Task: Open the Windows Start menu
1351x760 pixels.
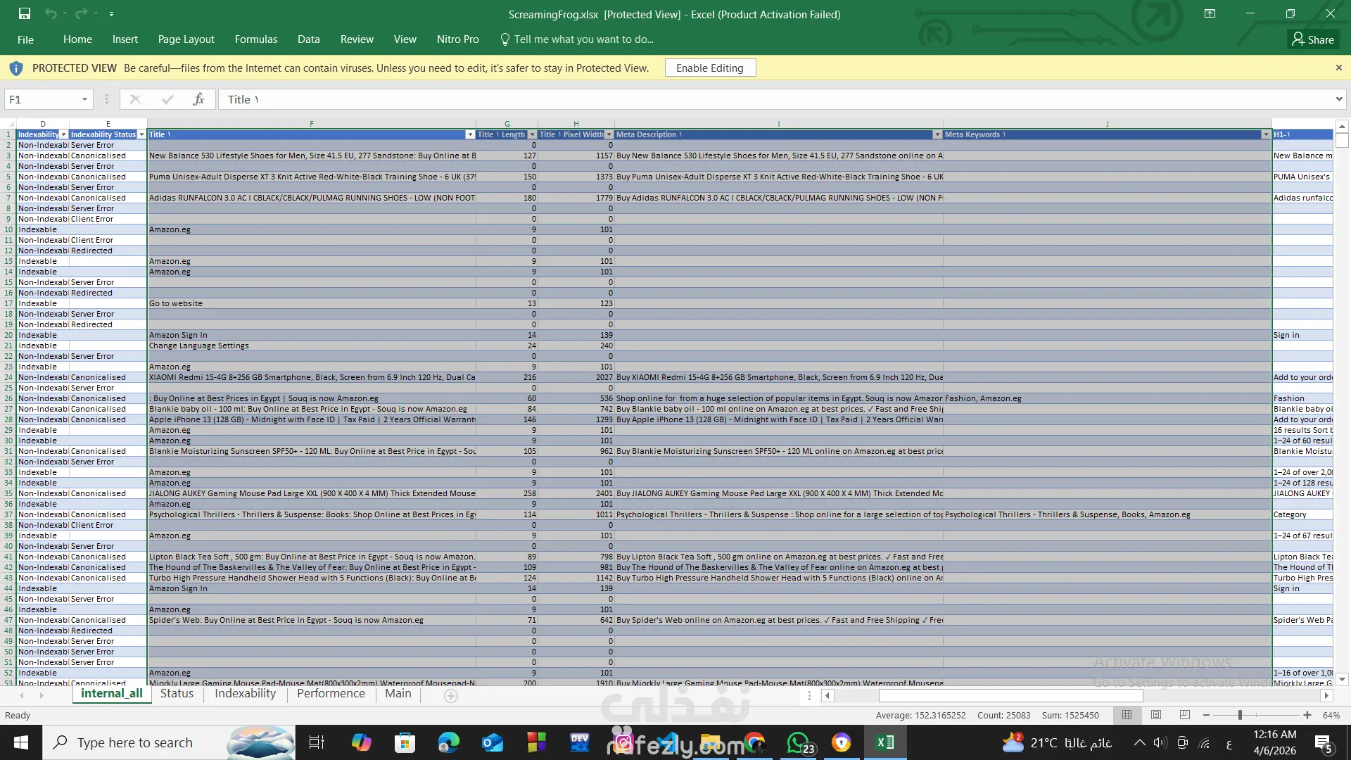Action: pos(21,742)
